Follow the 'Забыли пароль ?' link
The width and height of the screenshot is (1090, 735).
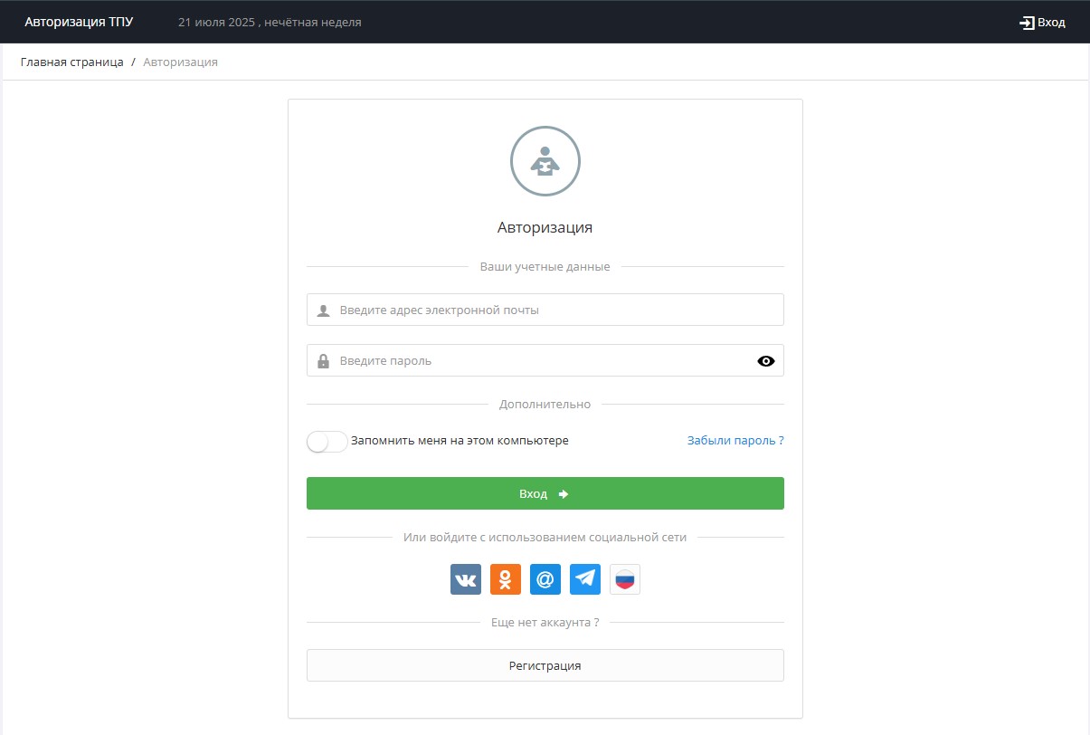click(x=735, y=441)
